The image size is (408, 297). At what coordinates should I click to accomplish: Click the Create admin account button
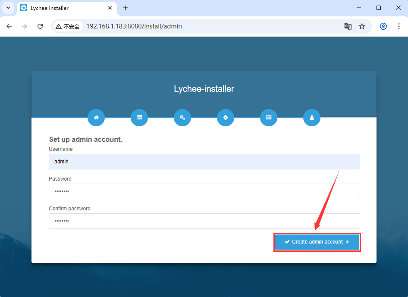pos(317,242)
